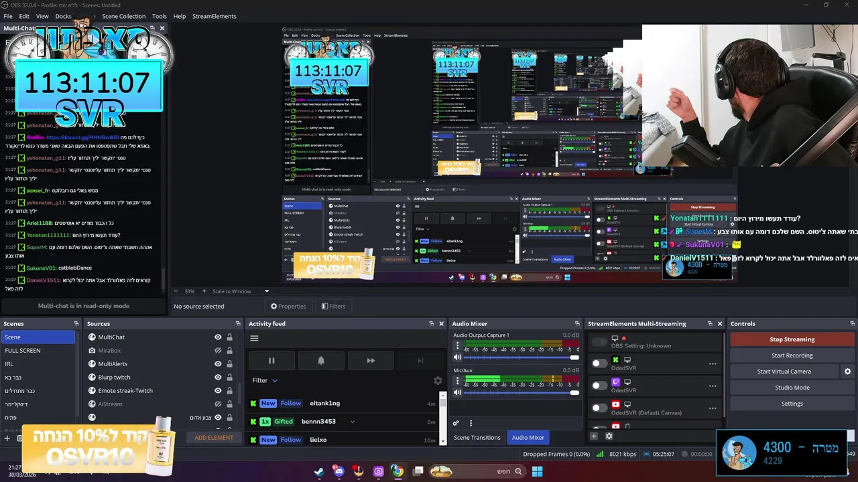Screen dimensions: 858x482
Task: Click the Stop Streaming button
Action: pyautogui.click(x=792, y=339)
